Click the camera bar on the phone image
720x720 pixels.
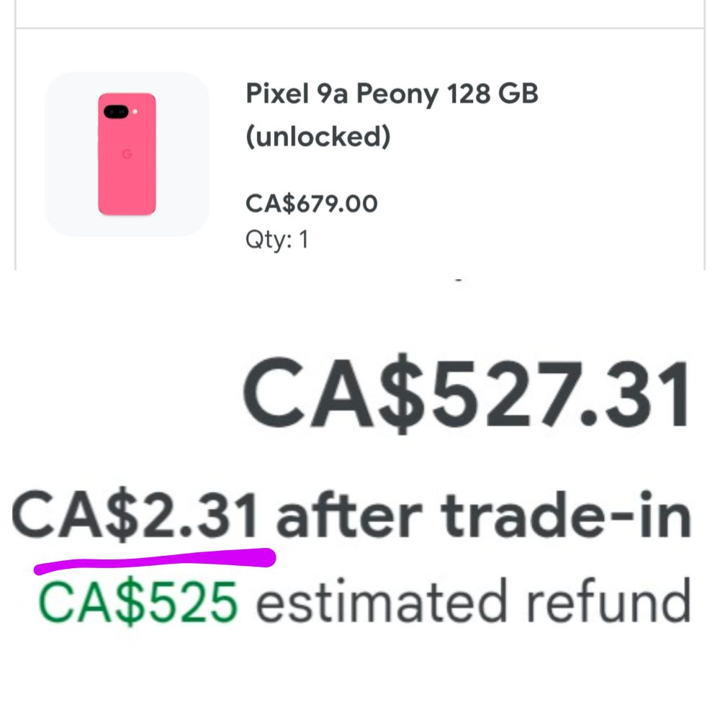coord(116,112)
